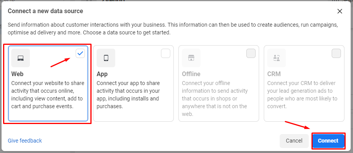
Task: Select the Offline card title
Action: click(191, 74)
